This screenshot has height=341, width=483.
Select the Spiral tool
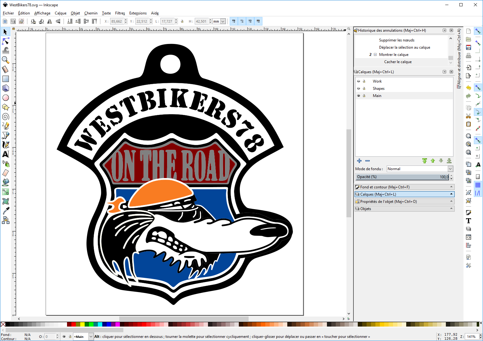[x=5, y=116]
